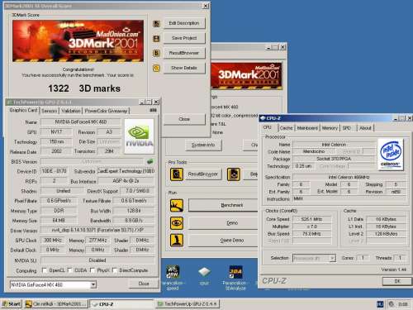Click the Edit Description icon in score window
This screenshot has width=413, height=310.
click(156, 24)
